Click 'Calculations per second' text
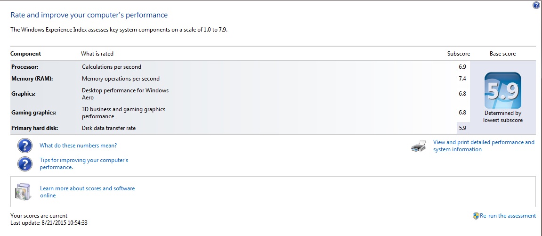The height and width of the screenshot is (236, 542). pos(112,67)
